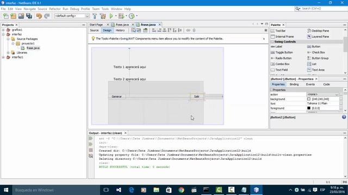Open the Navigate menu

click(x=30, y=9)
